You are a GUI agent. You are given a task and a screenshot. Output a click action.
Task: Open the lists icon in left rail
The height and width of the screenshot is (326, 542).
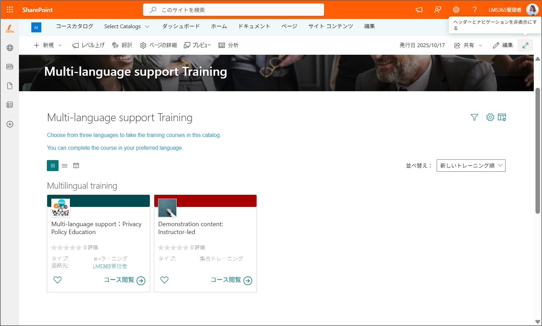(10, 105)
